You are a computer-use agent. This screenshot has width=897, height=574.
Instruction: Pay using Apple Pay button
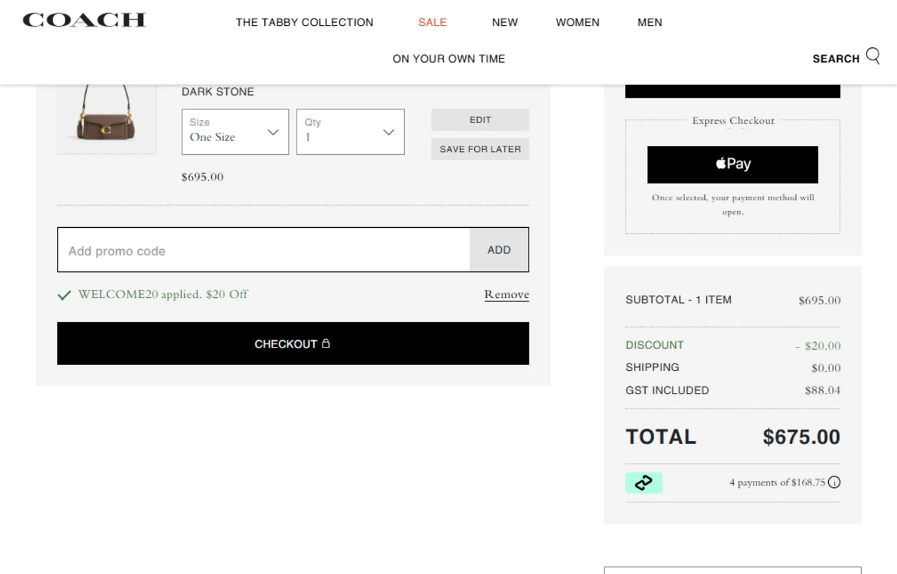[732, 164]
